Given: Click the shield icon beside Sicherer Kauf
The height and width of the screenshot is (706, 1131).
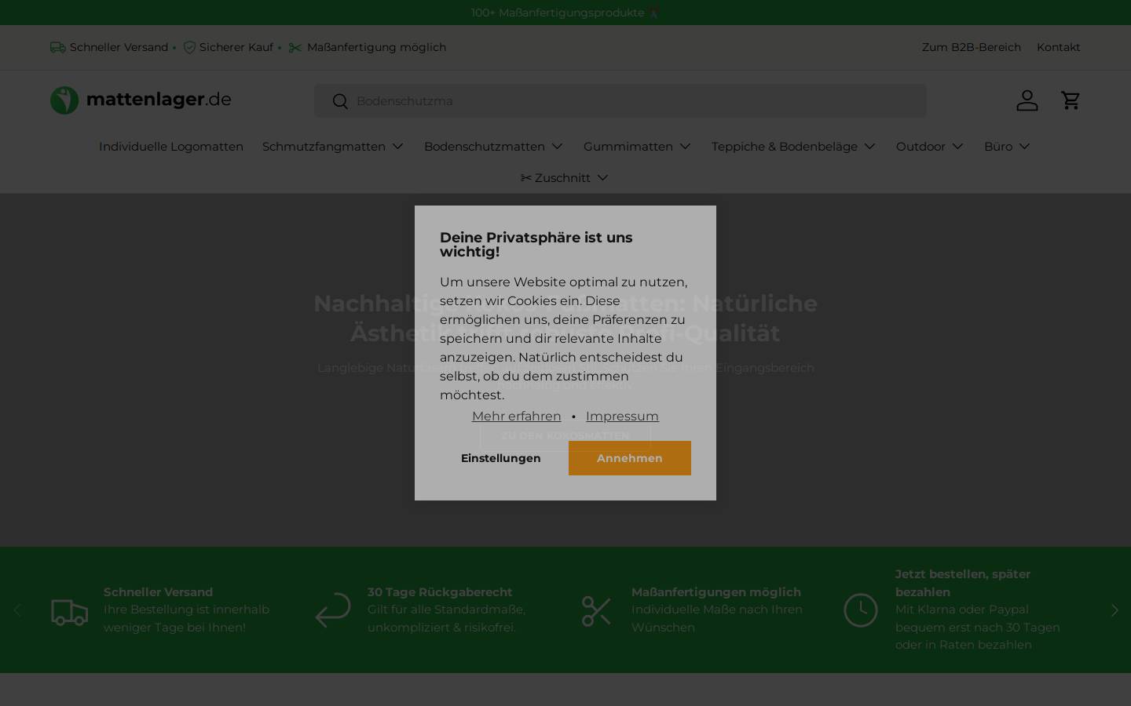Looking at the screenshot, I should [189, 48].
